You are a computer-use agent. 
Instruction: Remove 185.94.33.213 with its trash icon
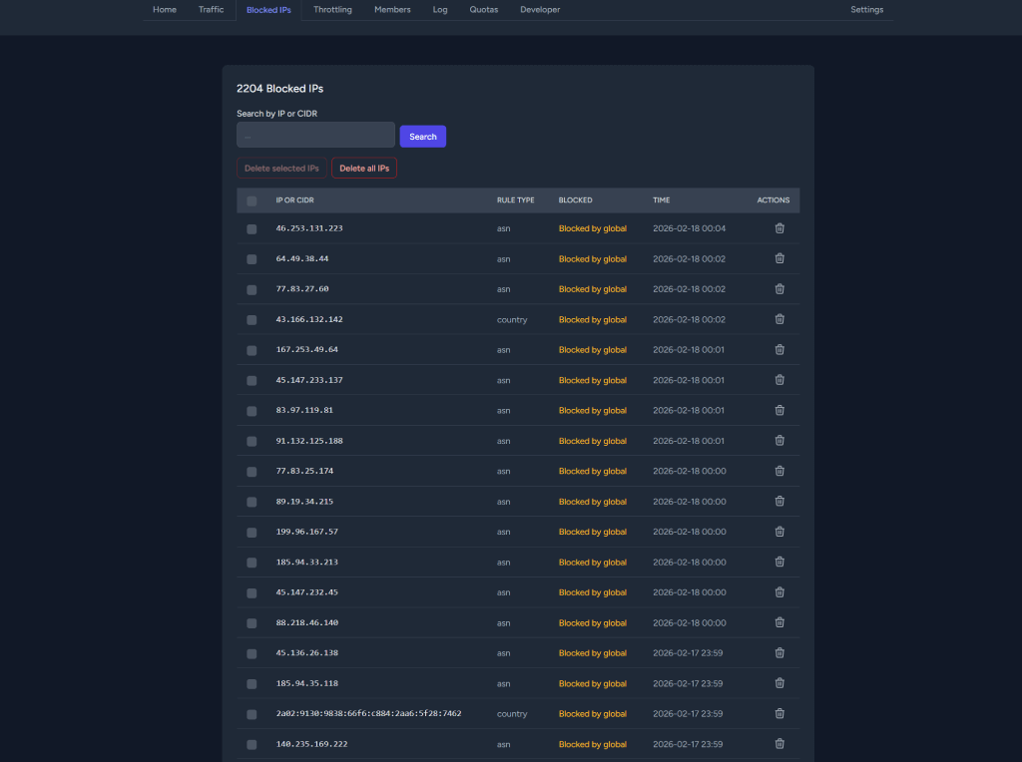click(x=779, y=562)
